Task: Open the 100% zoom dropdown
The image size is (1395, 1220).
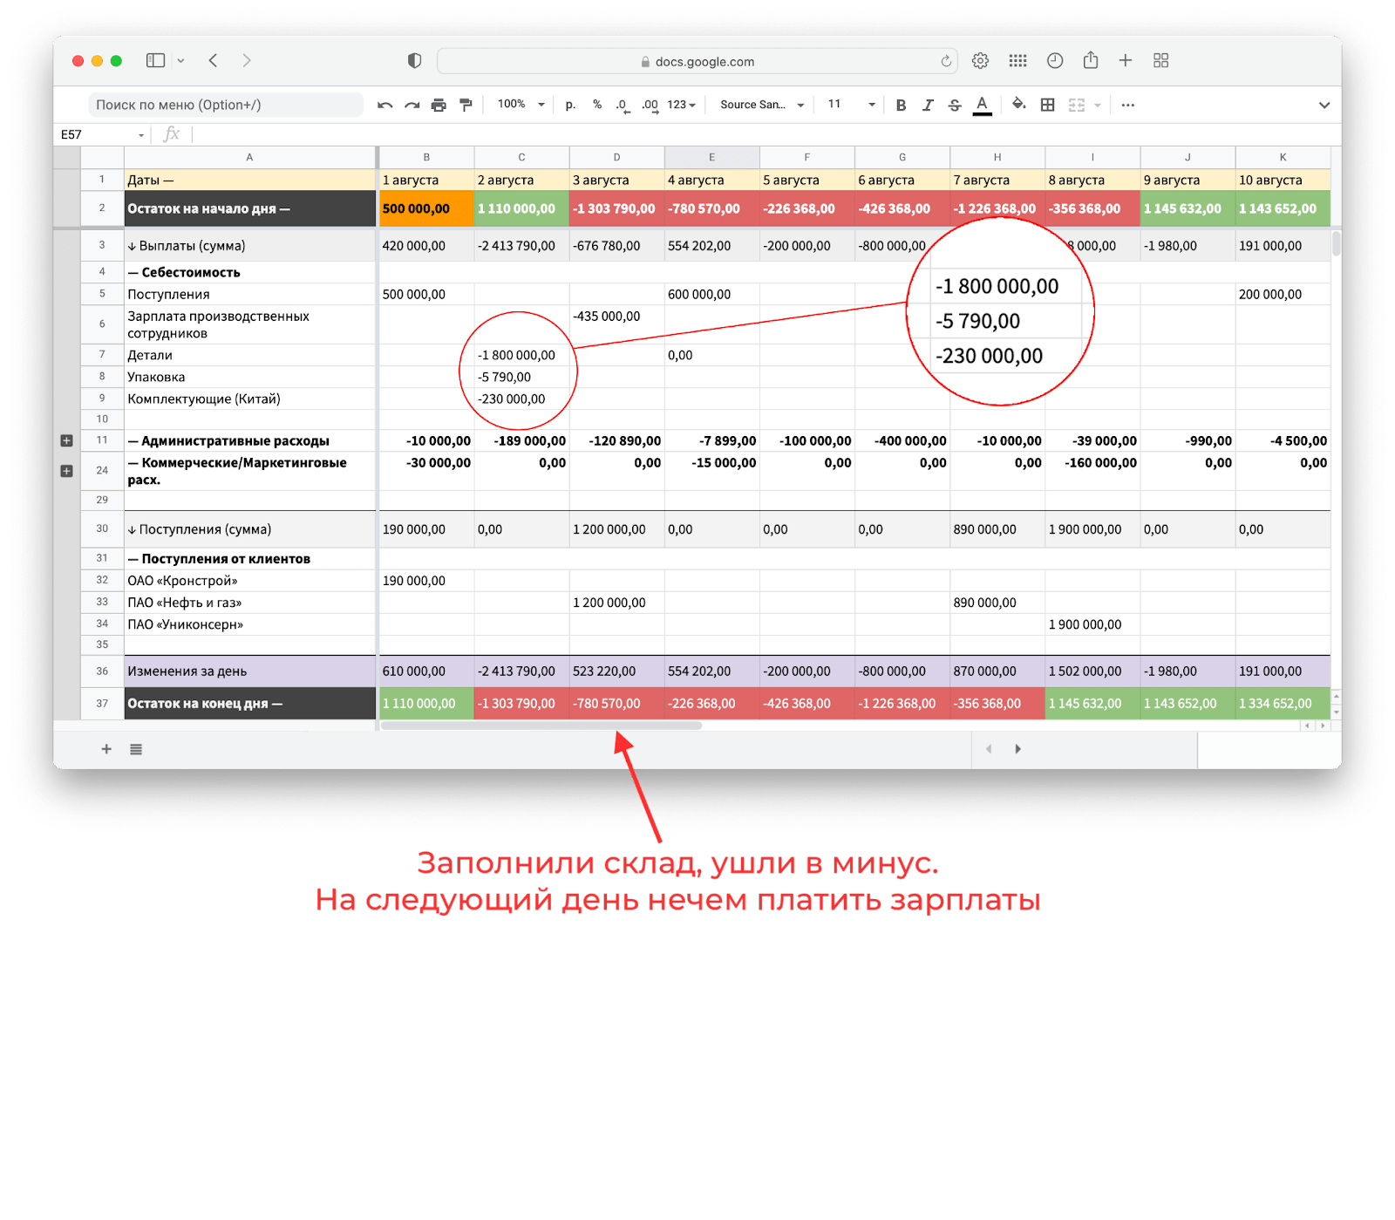Action: coord(521,105)
